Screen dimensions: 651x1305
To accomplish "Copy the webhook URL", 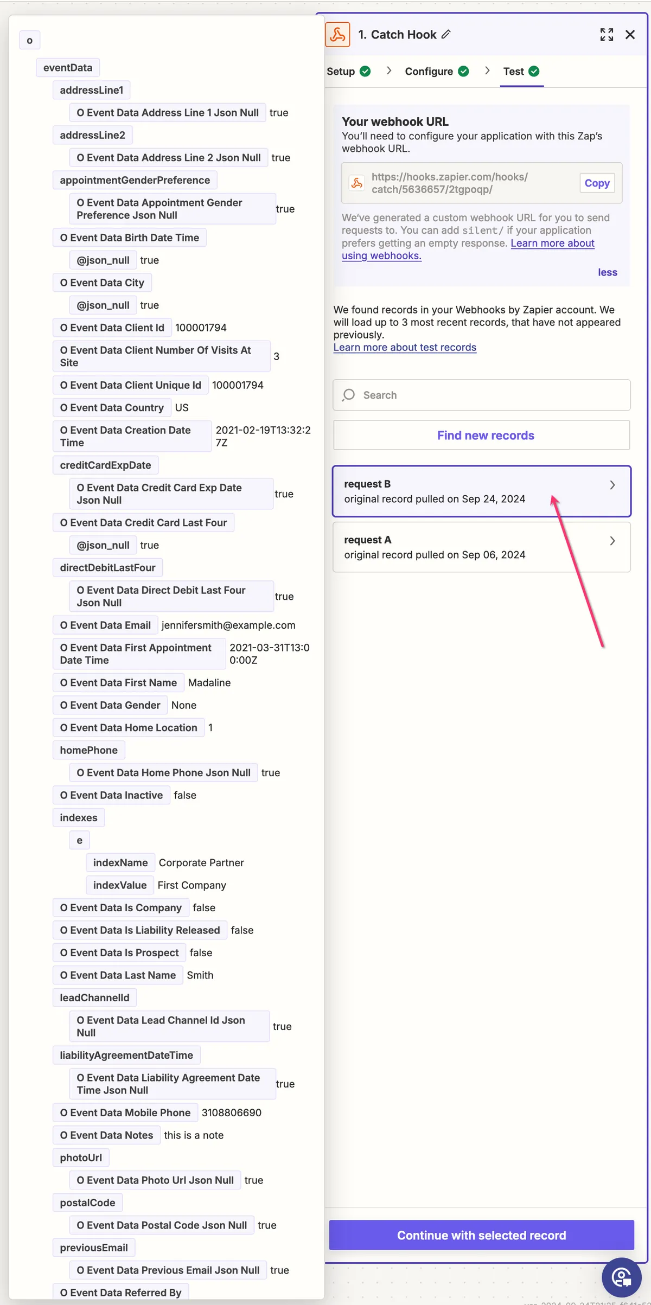I will coord(597,183).
